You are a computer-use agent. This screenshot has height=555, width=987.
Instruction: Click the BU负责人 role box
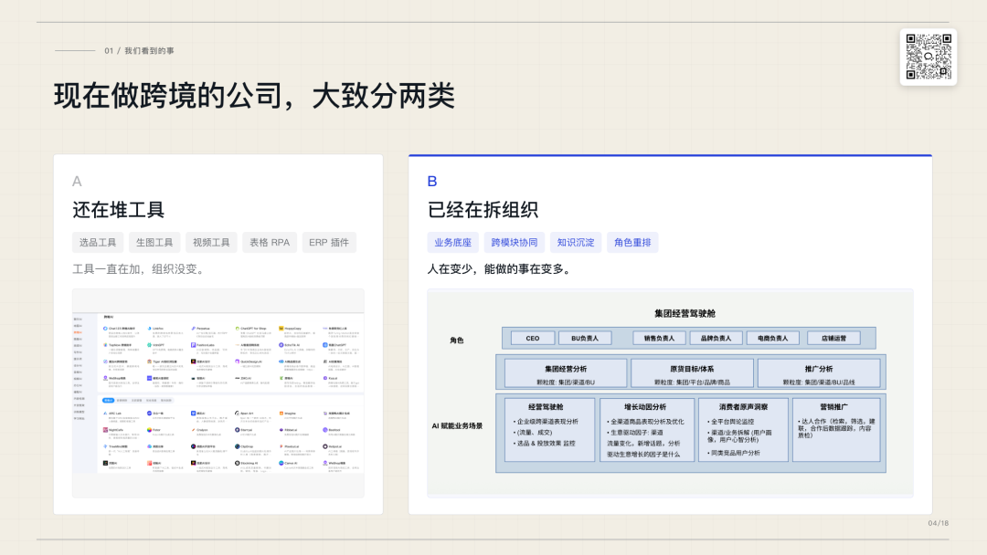click(x=585, y=338)
